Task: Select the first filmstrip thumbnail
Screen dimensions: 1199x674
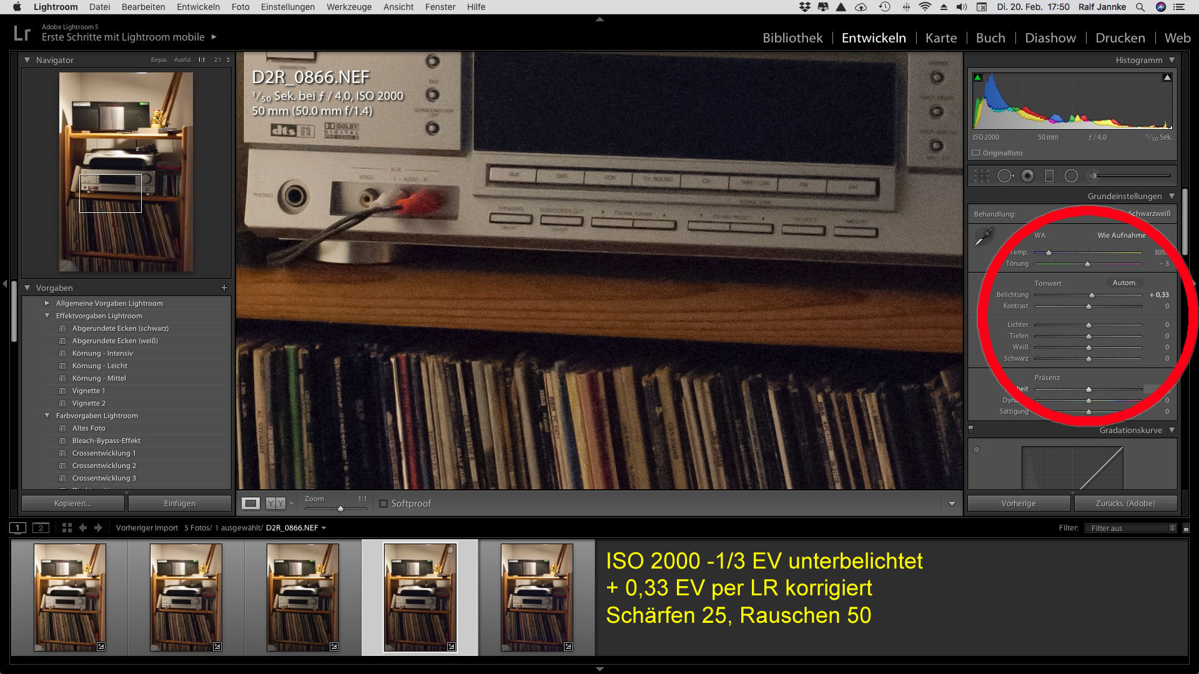Action: [x=70, y=597]
